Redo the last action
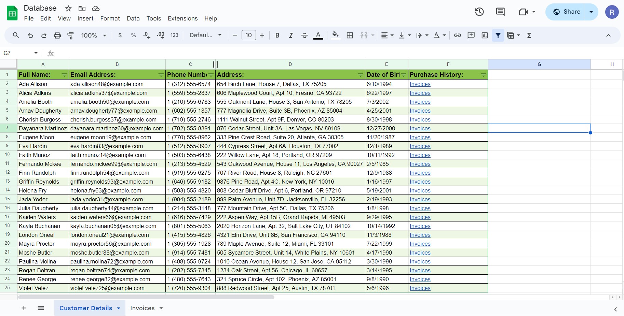Viewport: 624px width, 316px height. click(x=44, y=35)
